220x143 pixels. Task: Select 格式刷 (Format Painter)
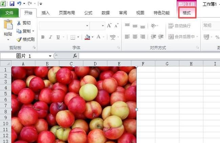coord(25,39)
